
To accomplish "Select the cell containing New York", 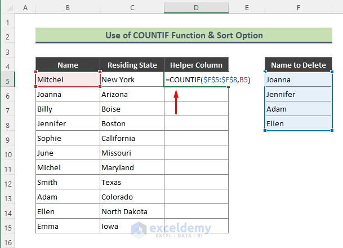I will (x=132, y=80).
